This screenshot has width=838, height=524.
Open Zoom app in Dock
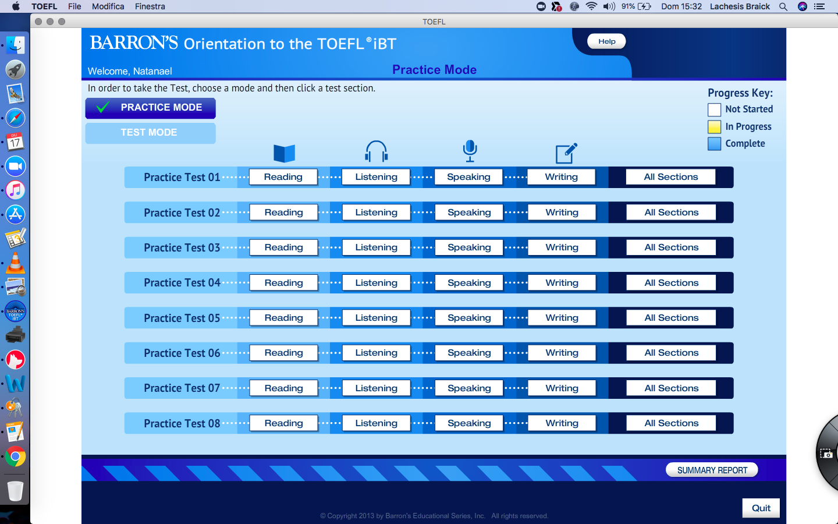15,167
